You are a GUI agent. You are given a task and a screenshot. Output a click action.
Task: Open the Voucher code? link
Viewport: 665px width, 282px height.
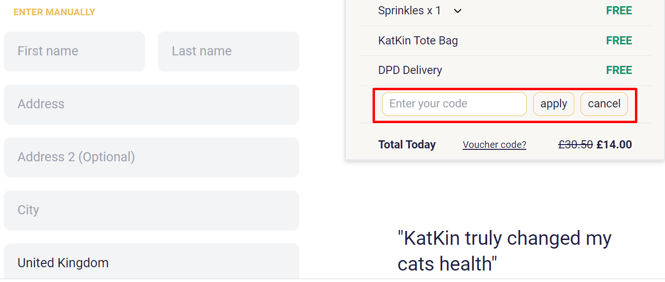(494, 145)
